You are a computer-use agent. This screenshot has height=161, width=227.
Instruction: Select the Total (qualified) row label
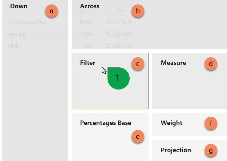pyautogui.click(x=28, y=22)
